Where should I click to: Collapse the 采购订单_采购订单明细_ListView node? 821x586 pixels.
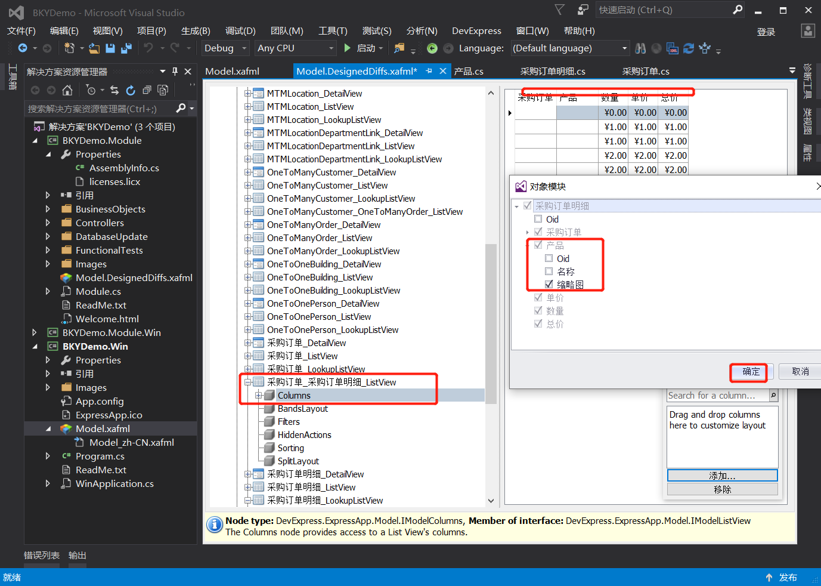click(x=248, y=383)
